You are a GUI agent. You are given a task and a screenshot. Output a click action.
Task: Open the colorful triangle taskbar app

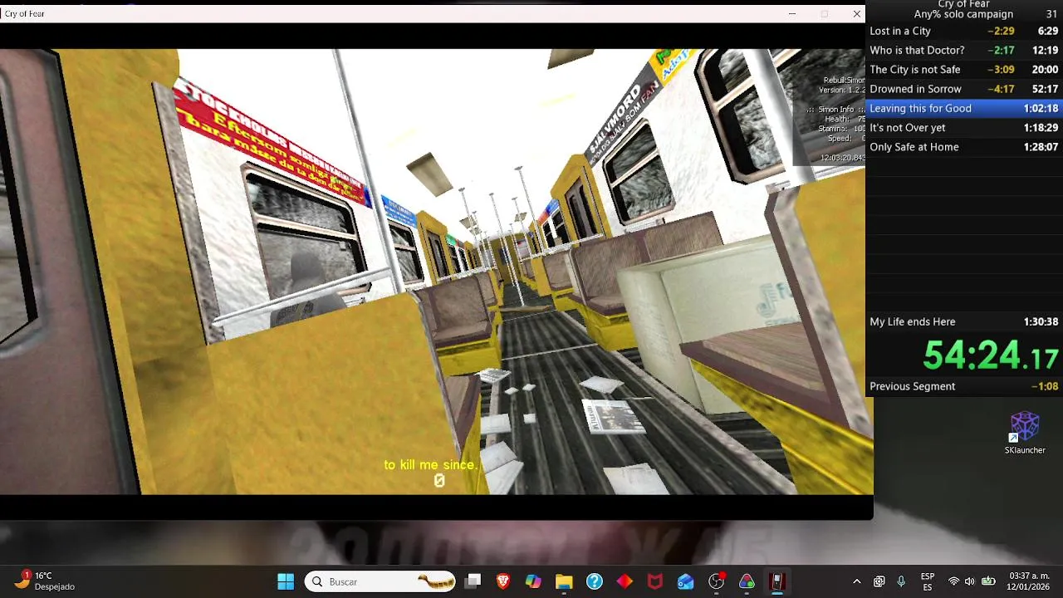[747, 581]
